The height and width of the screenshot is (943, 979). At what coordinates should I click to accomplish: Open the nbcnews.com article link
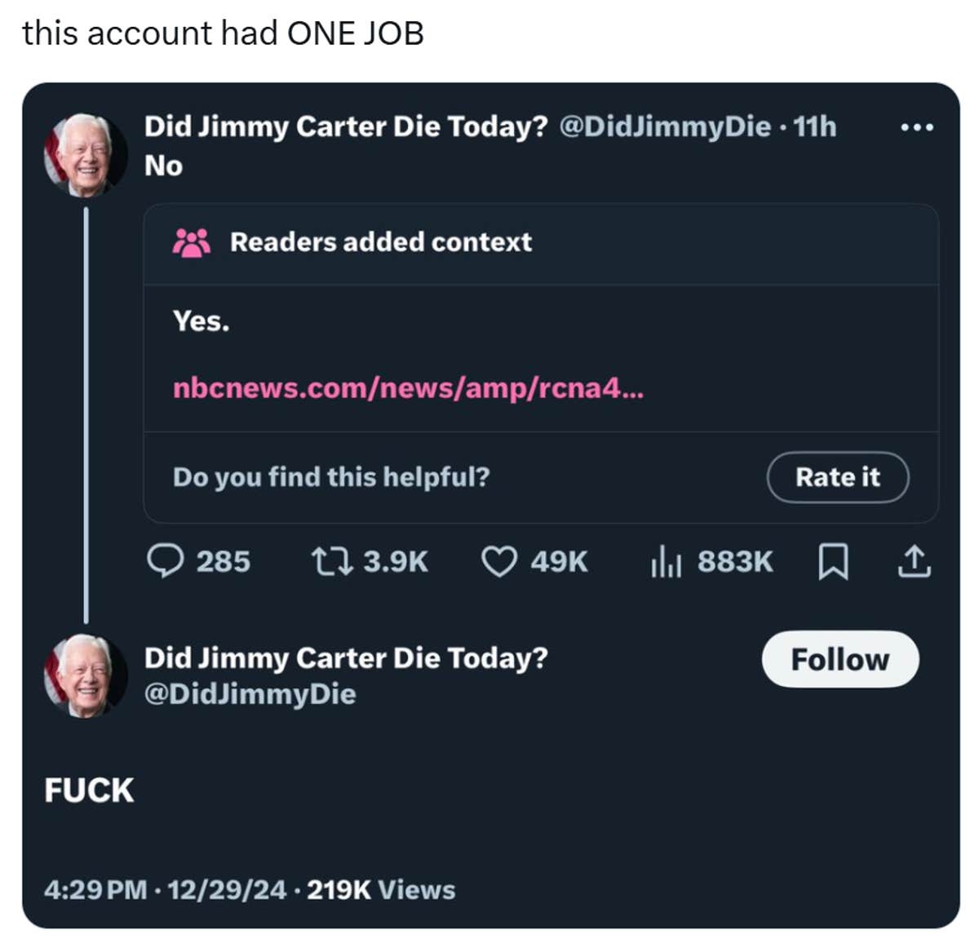(408, 387)
